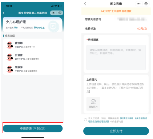Tap the 10:11 clock in the status bar

[9, 6]
